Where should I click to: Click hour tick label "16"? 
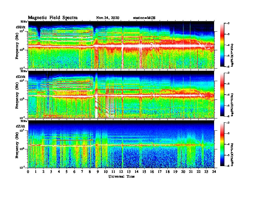(x=152, y=172)
